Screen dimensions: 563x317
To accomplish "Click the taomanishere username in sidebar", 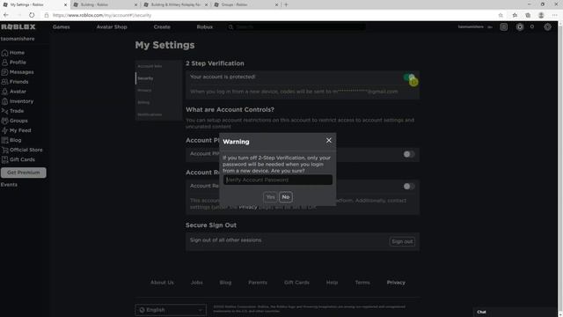I will [x=18, y=39].
